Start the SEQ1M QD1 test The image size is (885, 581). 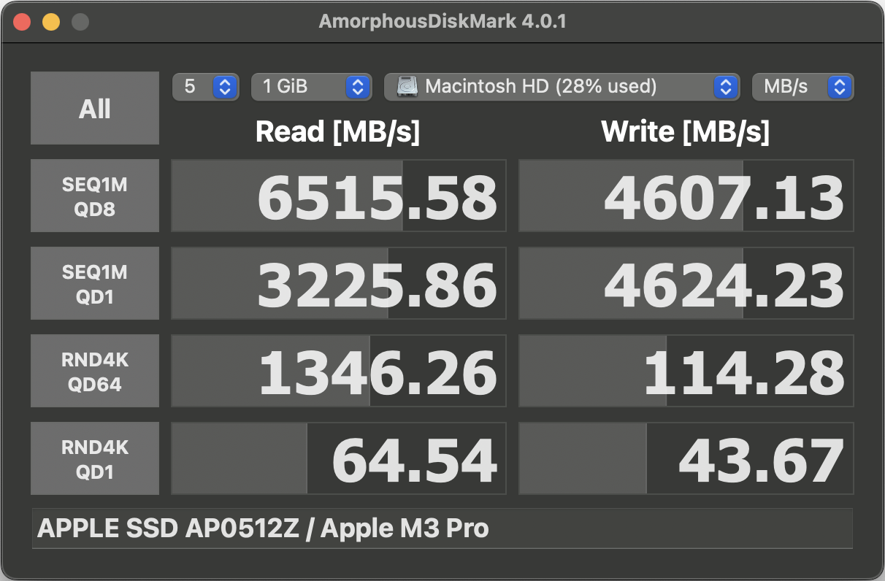point(95,283)
